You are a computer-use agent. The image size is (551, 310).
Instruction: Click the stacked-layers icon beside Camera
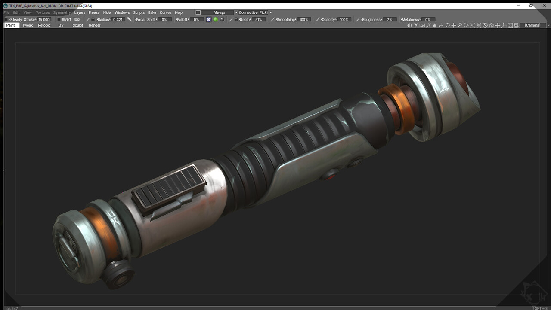pyautogui.click(x=516, y=25)
